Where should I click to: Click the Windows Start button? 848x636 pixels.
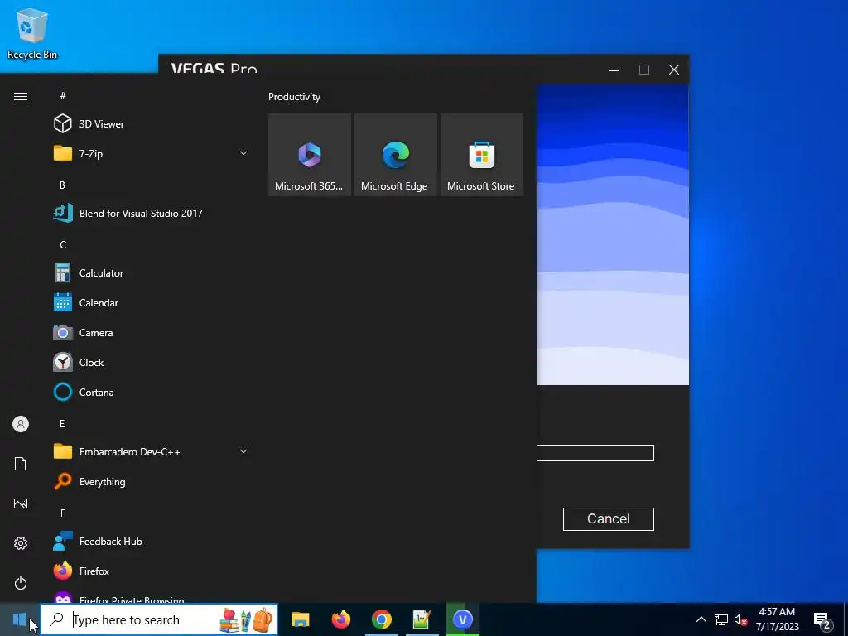pos(20,619)
